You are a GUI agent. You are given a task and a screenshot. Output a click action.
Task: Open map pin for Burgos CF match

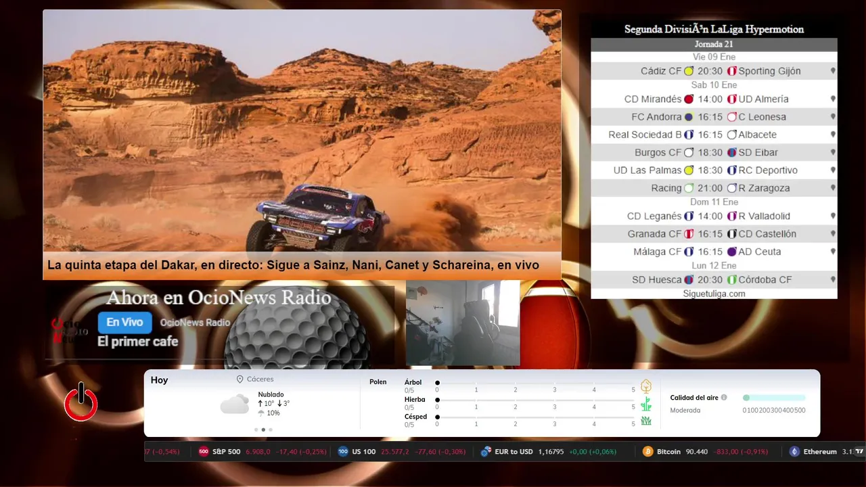[833, 152]
